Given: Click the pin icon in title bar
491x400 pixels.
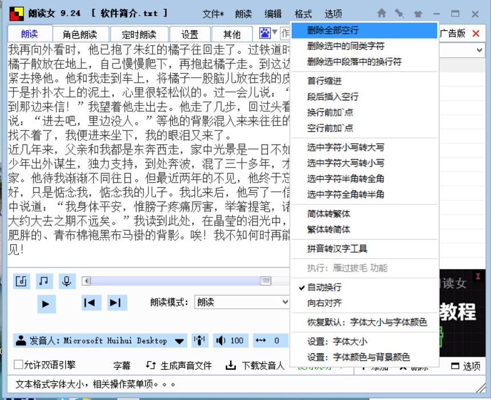Looking at the screenshot, I should [400, 13].
